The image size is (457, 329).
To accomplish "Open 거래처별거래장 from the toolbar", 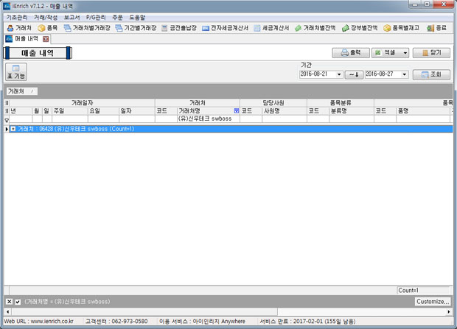I will [87, 28].
